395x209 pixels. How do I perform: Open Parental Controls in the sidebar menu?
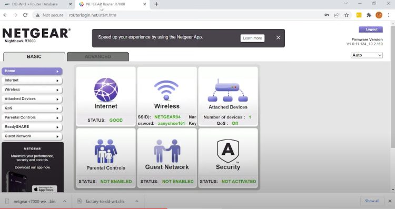pos(32,118)
